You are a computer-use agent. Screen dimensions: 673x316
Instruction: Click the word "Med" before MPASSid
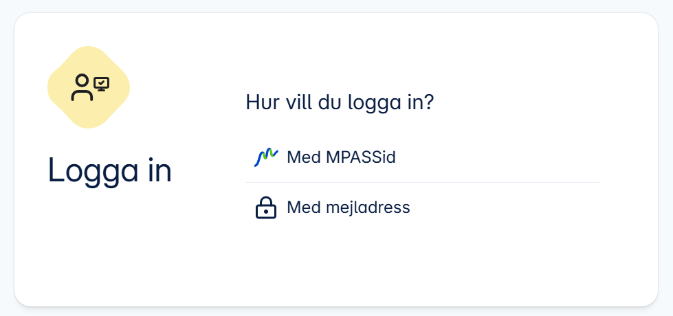tap(304, 157)
